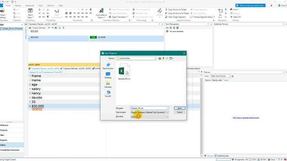Toggle subscript formatting
Viewport: 287px width, 161px height.
(44, 13)
